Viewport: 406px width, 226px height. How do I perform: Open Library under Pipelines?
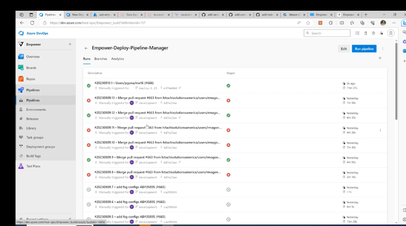pos(31,128)
